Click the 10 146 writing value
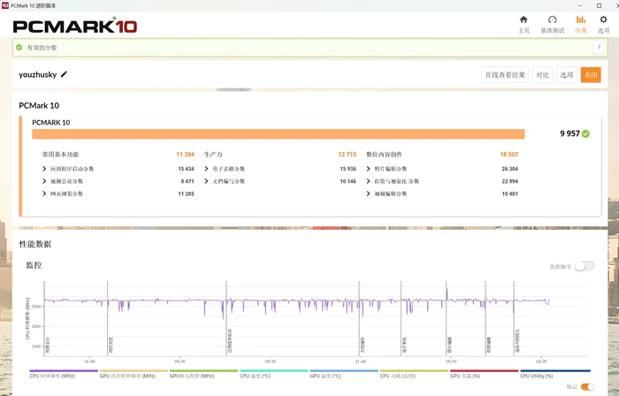Image resolution: width=619 pixels, height=396 pixels. pos(348,181)
